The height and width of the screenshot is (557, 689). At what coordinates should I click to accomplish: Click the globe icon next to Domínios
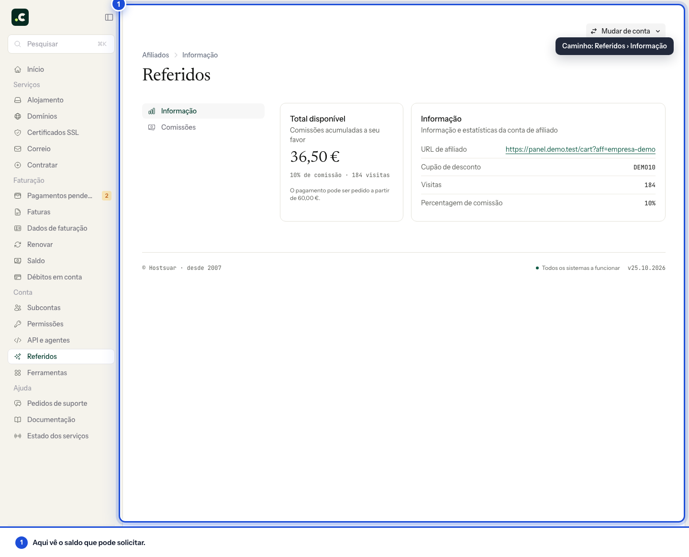tap(18, 116)
